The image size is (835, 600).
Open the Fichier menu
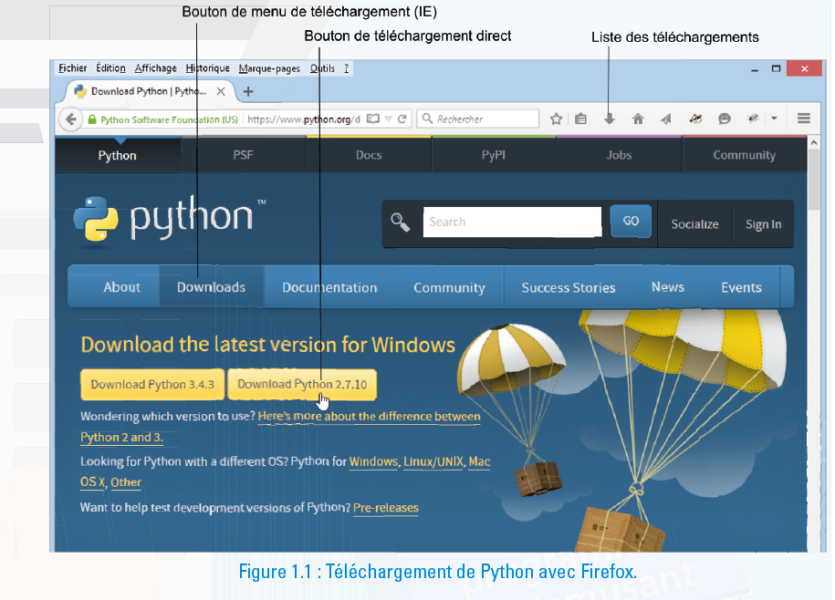click(73, 68)
